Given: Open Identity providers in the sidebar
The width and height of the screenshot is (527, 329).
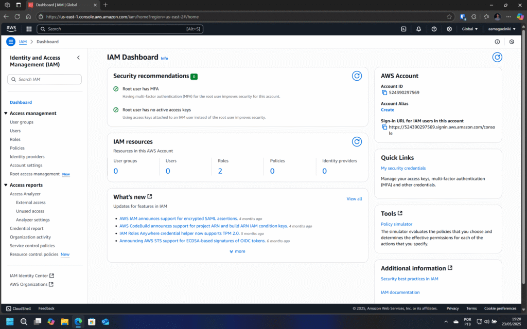Looking at the screenshot, I should (27, 157).
